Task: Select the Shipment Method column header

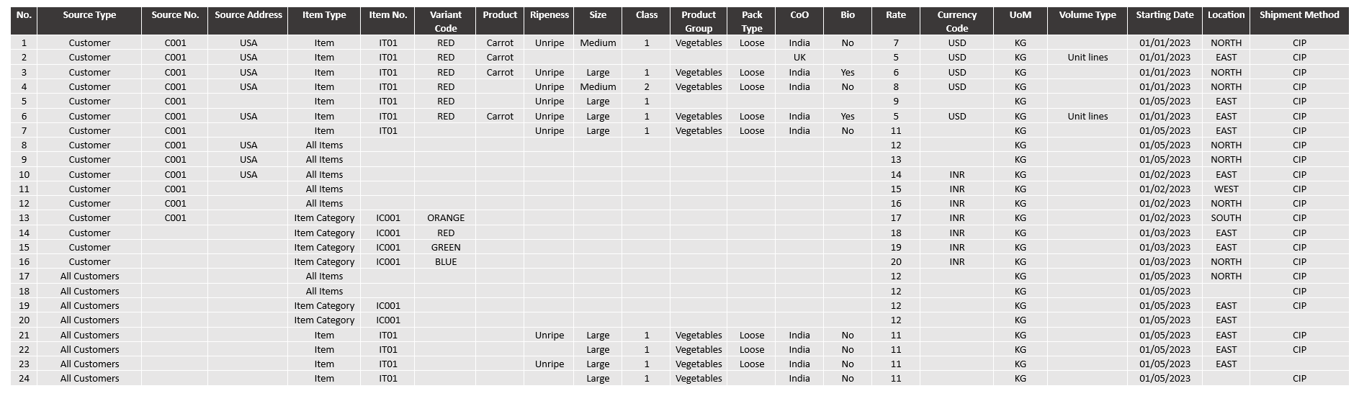Action: point(1299,15)
